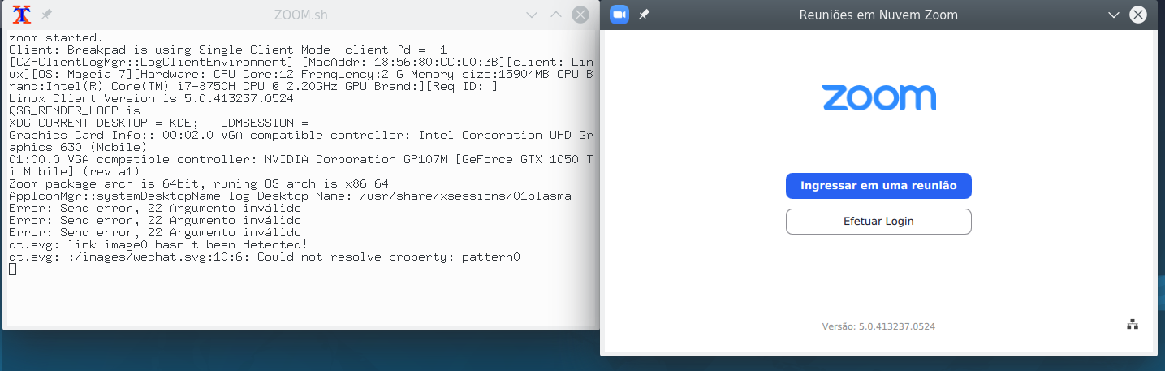Click the 'XDG_CURRENT_DESKTOP = KDE' terminal line

point(159,123)
